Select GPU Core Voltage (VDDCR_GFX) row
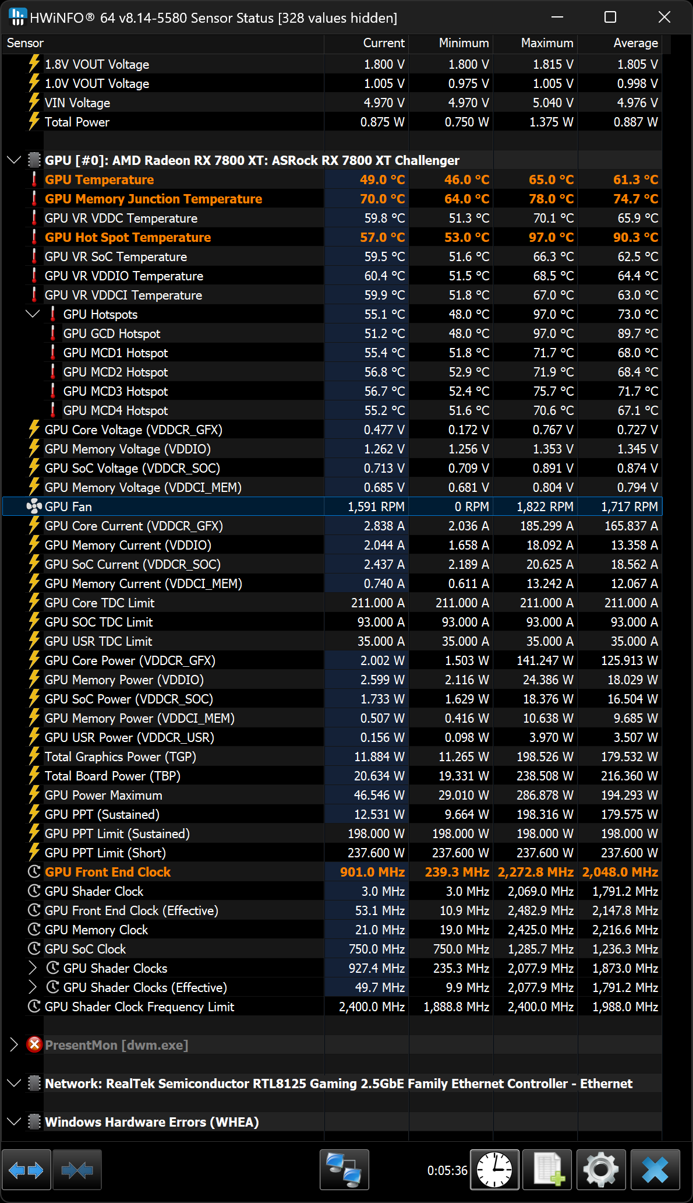The height and width of the screenshot is (1203, 693). coord(332,429)
